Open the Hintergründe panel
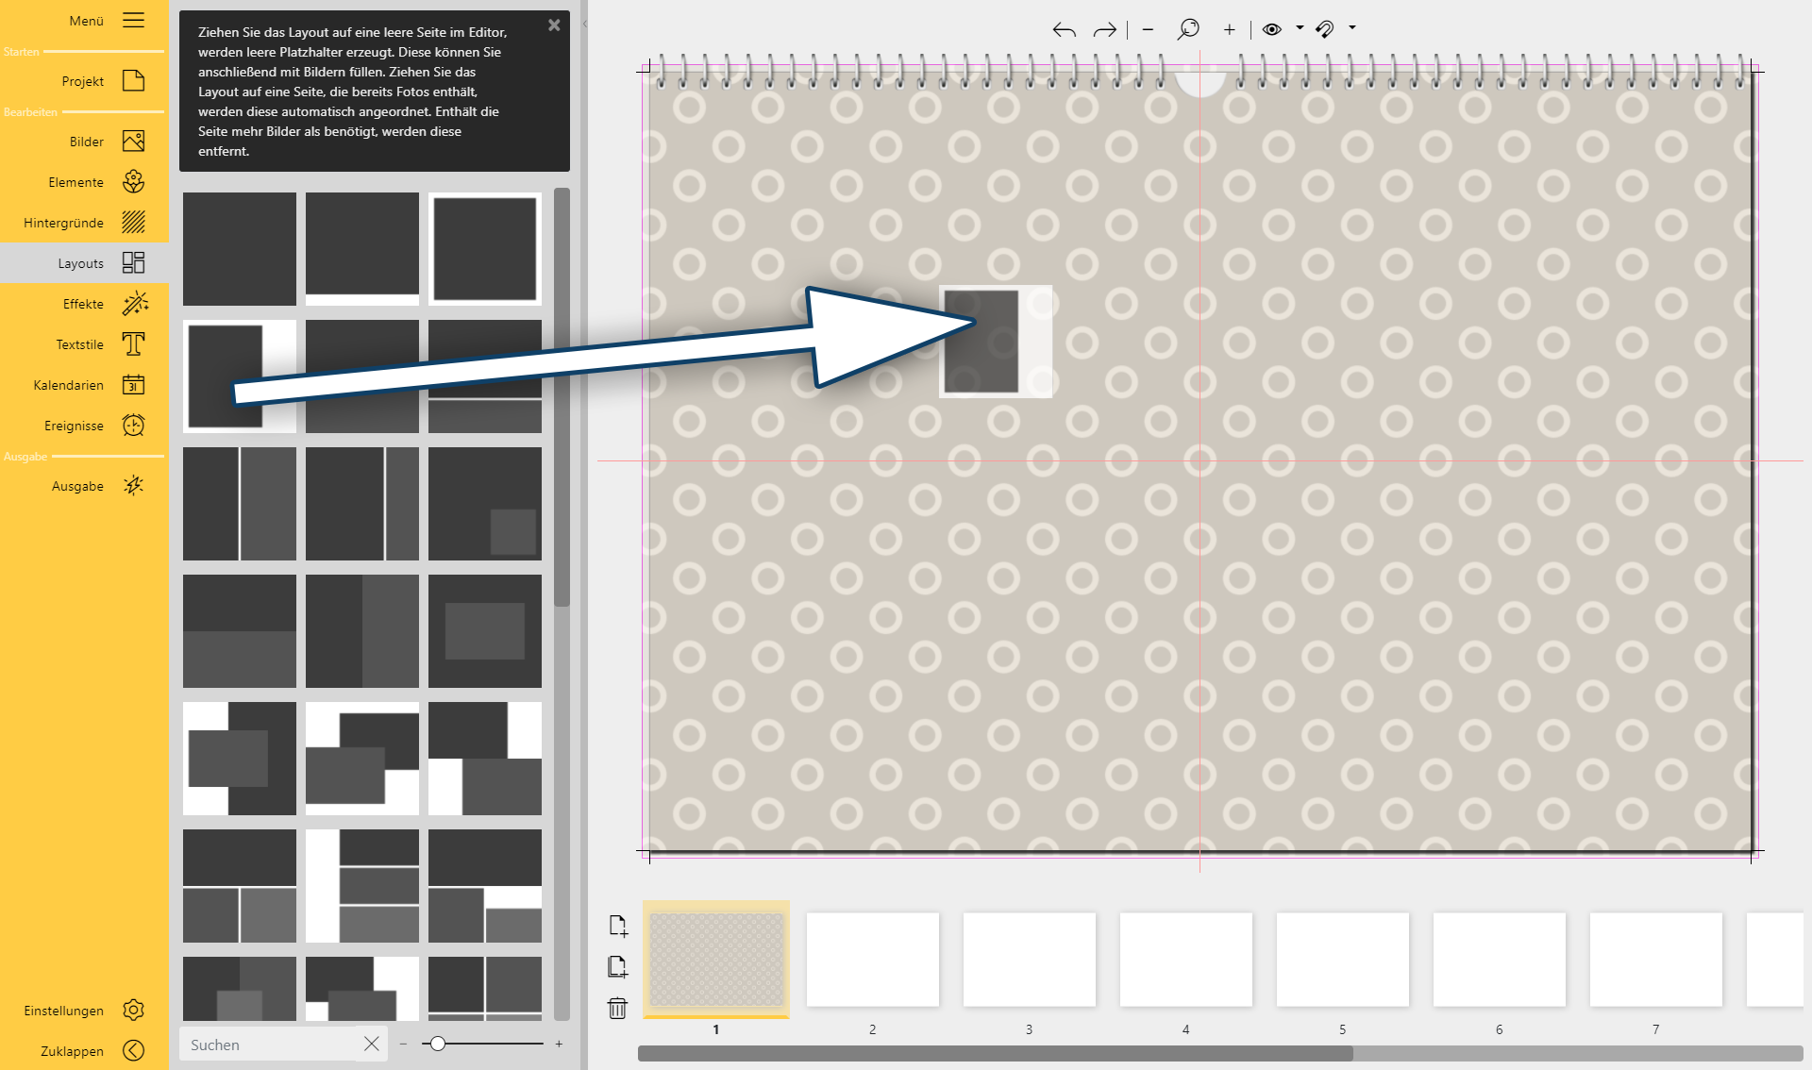 (x=65, y=223)
